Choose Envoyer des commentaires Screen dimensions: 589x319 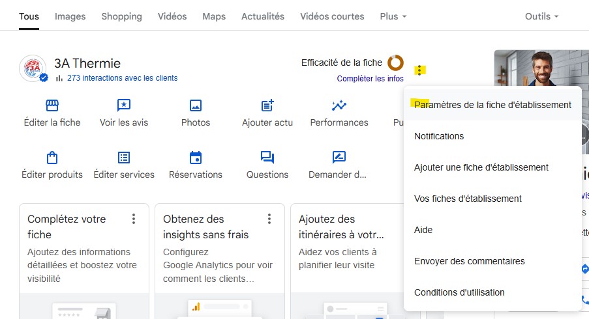tap(493, 261)
